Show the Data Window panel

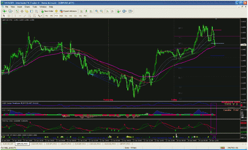22,11
